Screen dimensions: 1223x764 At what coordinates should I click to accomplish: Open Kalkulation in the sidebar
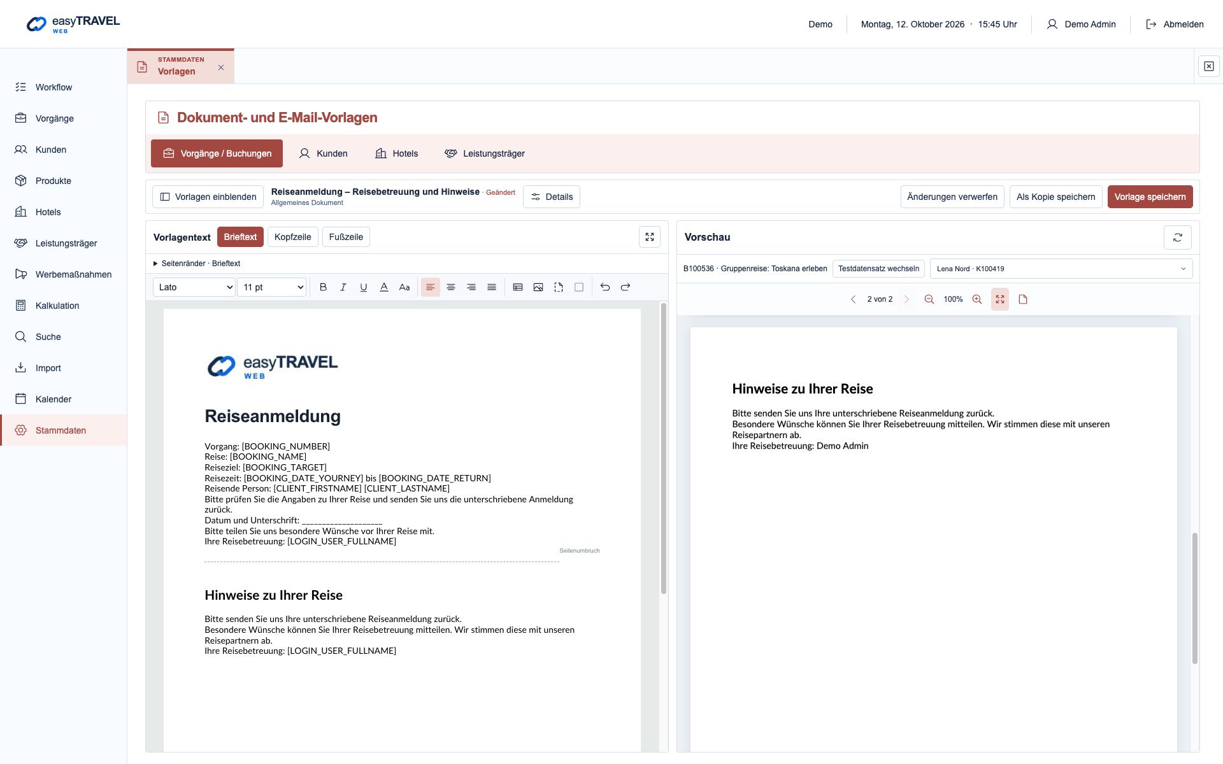(x=64, y=306)
